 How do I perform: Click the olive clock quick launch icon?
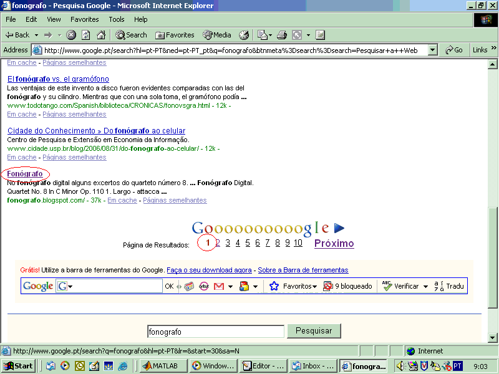point(80,366)
